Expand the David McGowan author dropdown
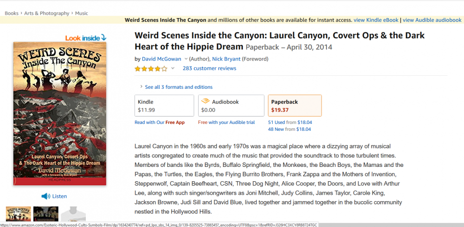The height and width of the screenshot is (227, 464). tap(186, 59)
